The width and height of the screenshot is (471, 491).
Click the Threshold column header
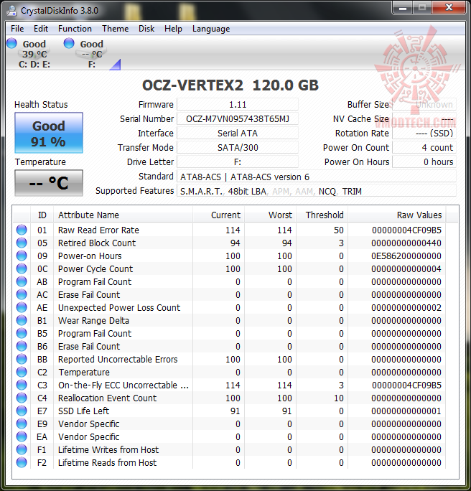322,215
